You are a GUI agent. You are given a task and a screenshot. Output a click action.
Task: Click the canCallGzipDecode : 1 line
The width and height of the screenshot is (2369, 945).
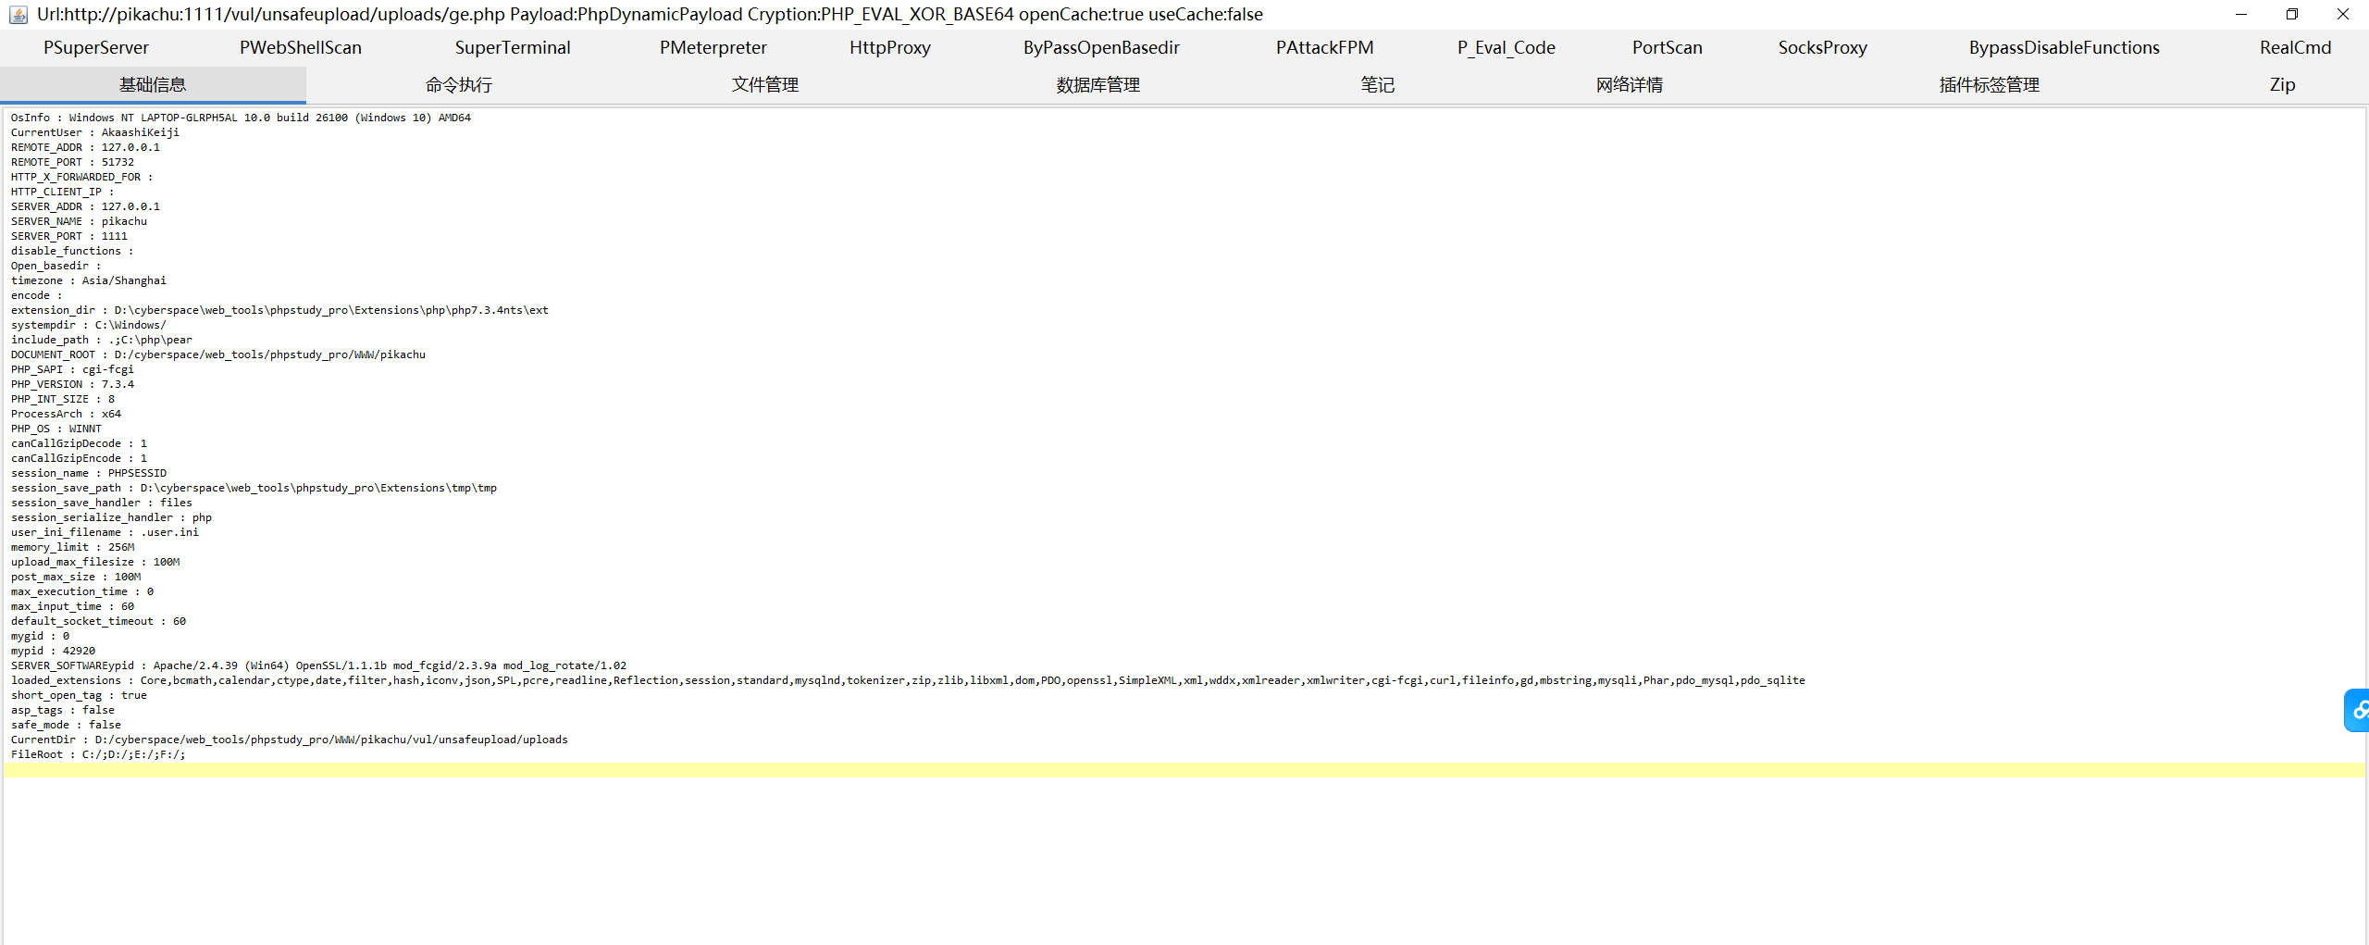click(79, 443)
